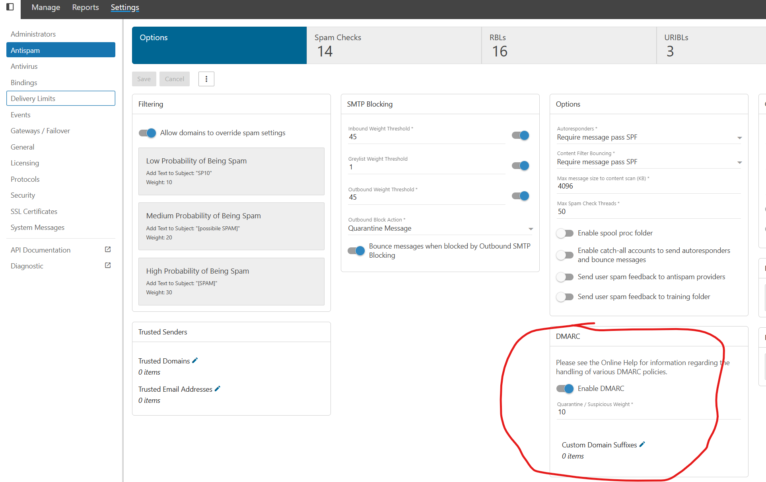Edit Trusted Email Addresses pencil icon
766x482 pixels.
coord(217,389)
